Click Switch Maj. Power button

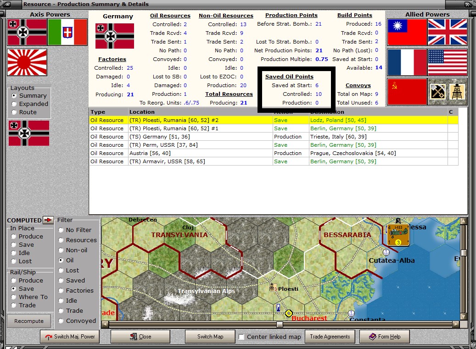click(70, 337)
